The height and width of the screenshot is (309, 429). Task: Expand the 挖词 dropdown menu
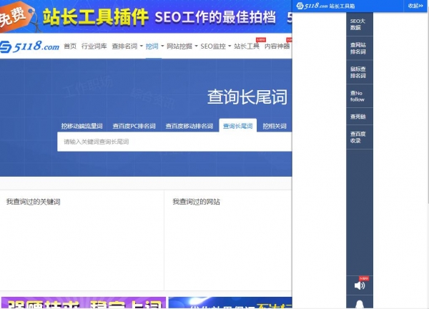154,46
